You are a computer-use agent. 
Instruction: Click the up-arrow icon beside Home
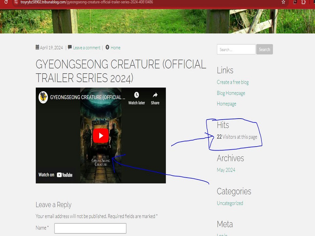pyautogui.click(x=107, y=47)
